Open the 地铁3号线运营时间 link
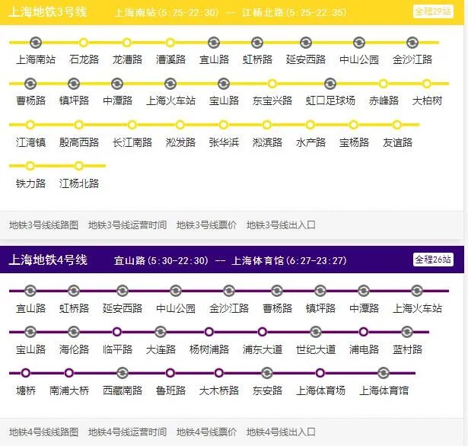This screenshot has width=468, height=446. pyautogui.click(x=127, y=225)
